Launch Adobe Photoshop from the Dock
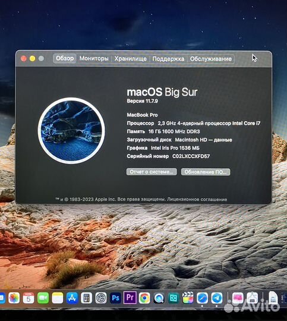This screenshot has width=287, height=321. coord(115,298)
